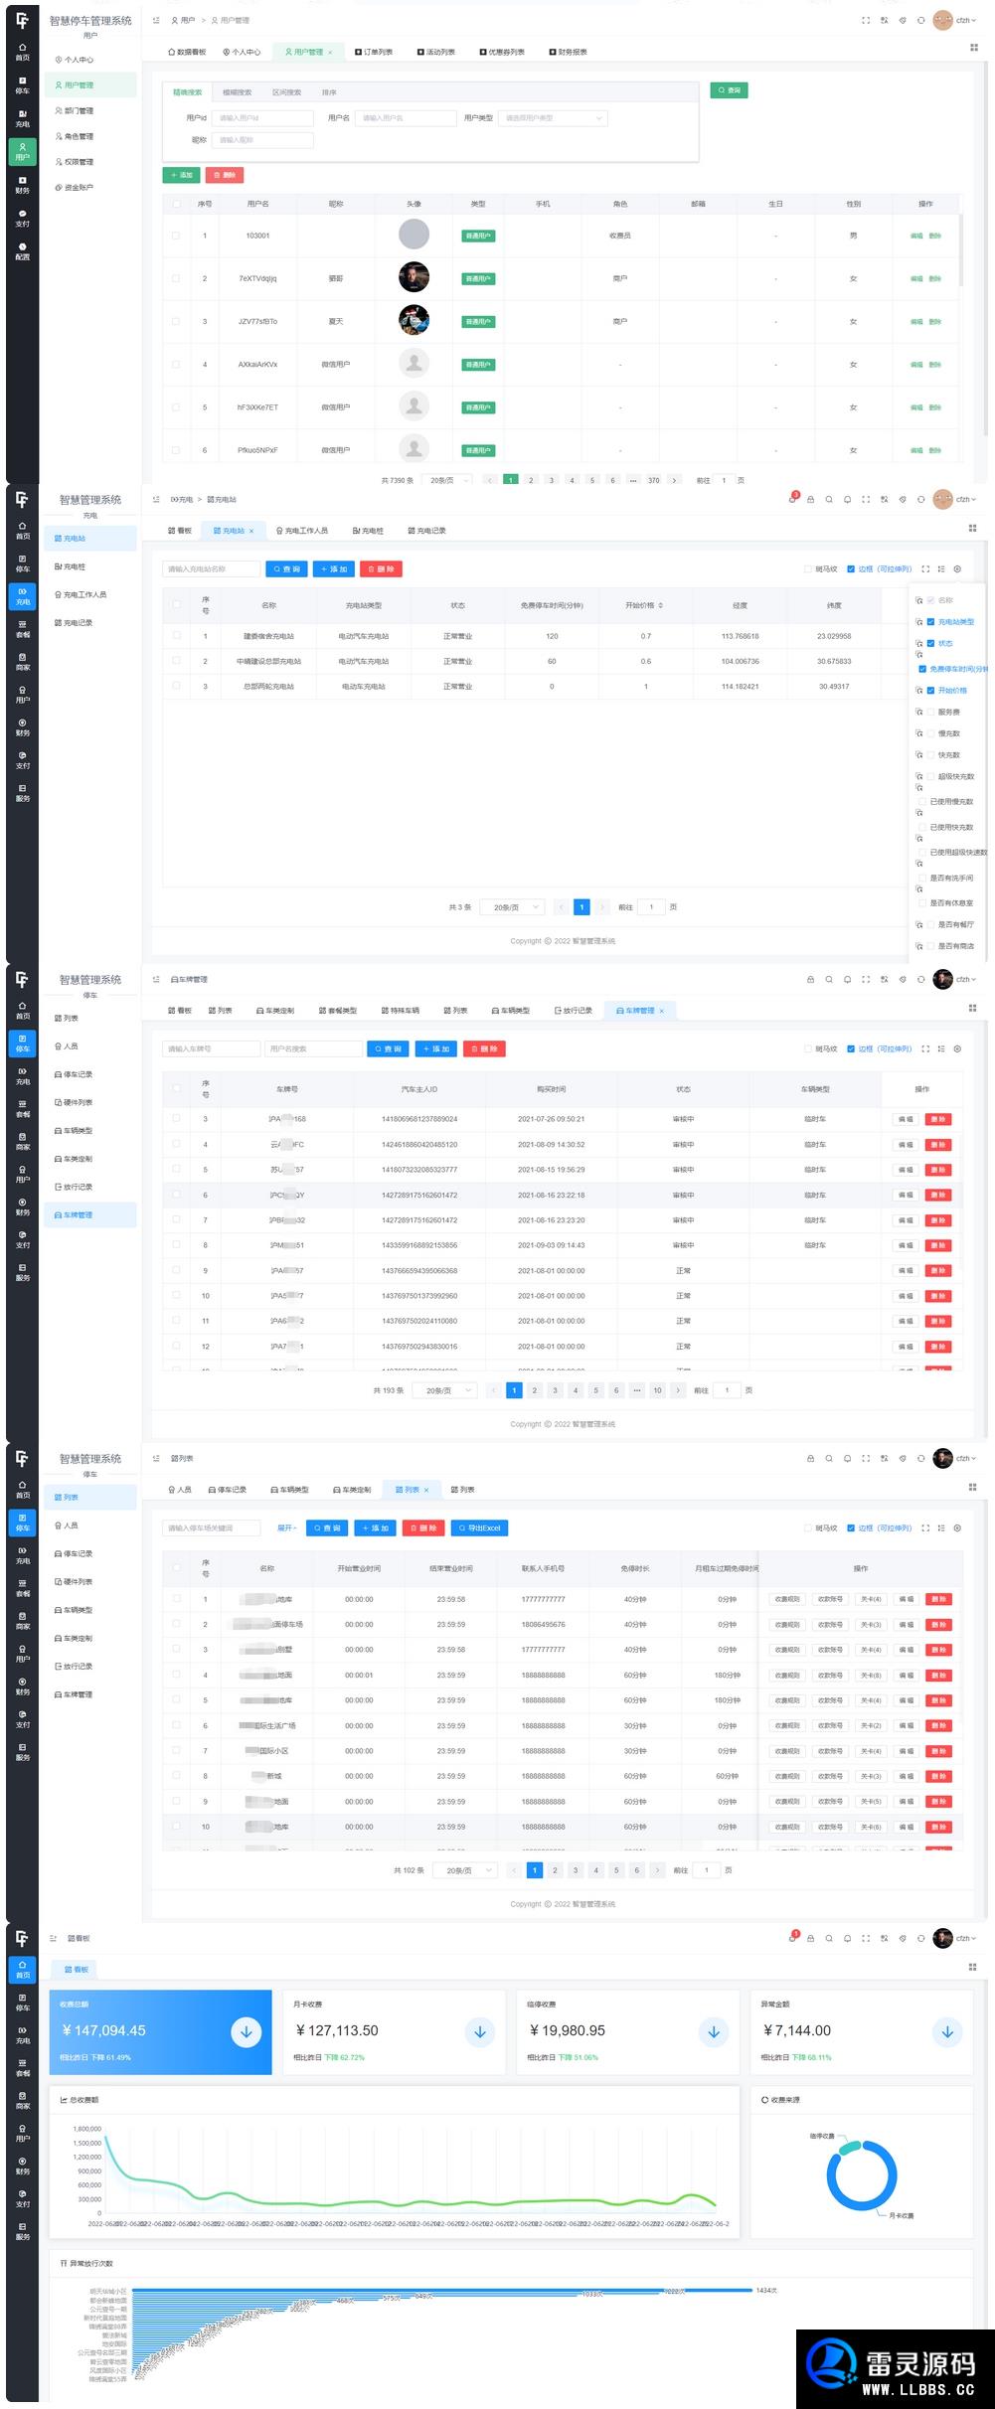Screen dimensions: 995x2409
Task: Click column list icon above charging station table
Action: click(x=941, y=569)
